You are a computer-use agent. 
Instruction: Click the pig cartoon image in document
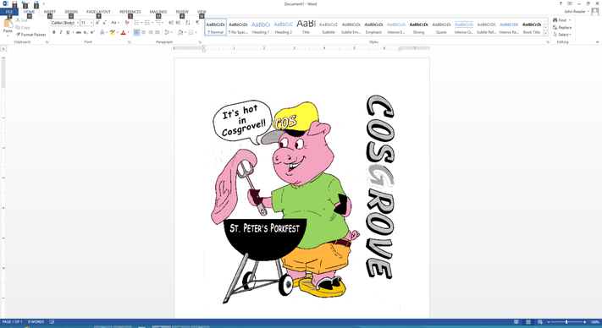coord(301,200)
